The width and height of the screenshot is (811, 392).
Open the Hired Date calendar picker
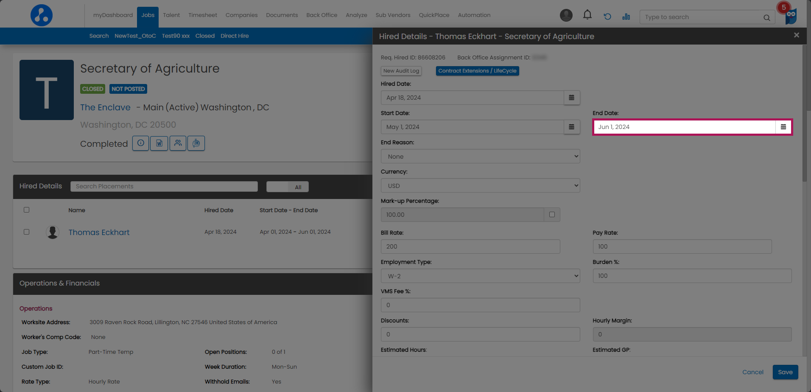click(x=571, y=98)
